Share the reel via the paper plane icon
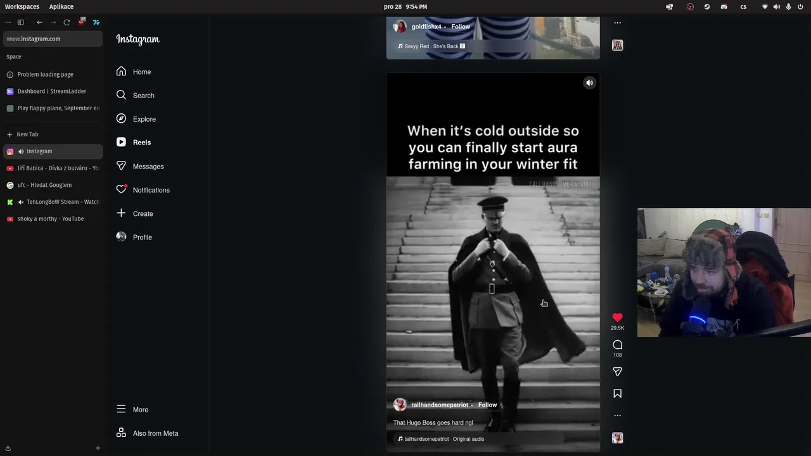 pos(617,372)
